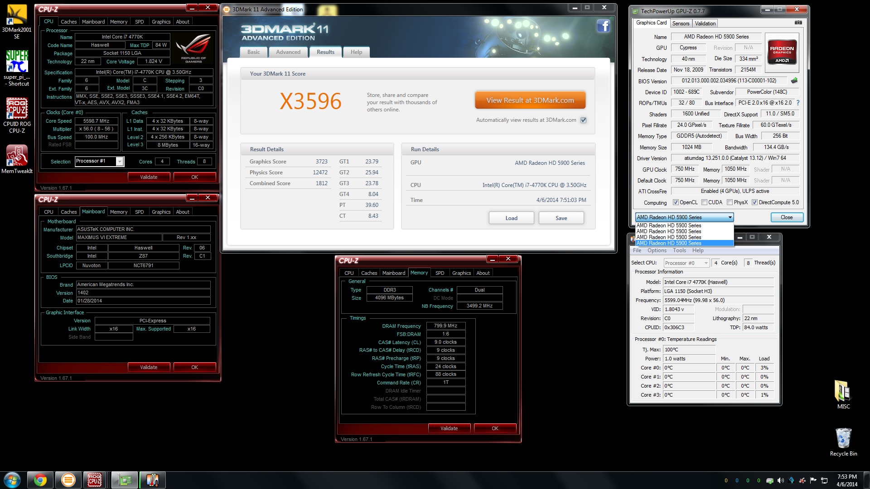Click the ROG CPU-Z taskbar button
This screenshot has width=870, height=489.
(x=94, y=479)
